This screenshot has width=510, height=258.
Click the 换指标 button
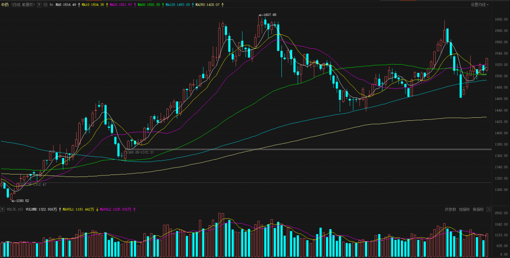click(478, 209)
